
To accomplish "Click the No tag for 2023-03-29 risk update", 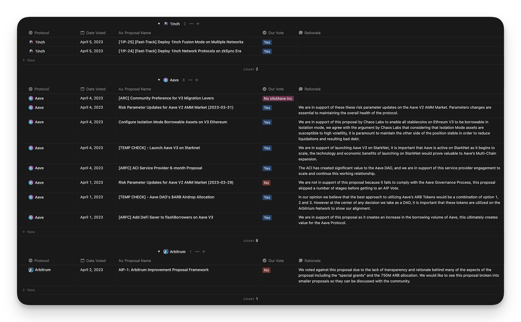I will [x=266, y=183].
